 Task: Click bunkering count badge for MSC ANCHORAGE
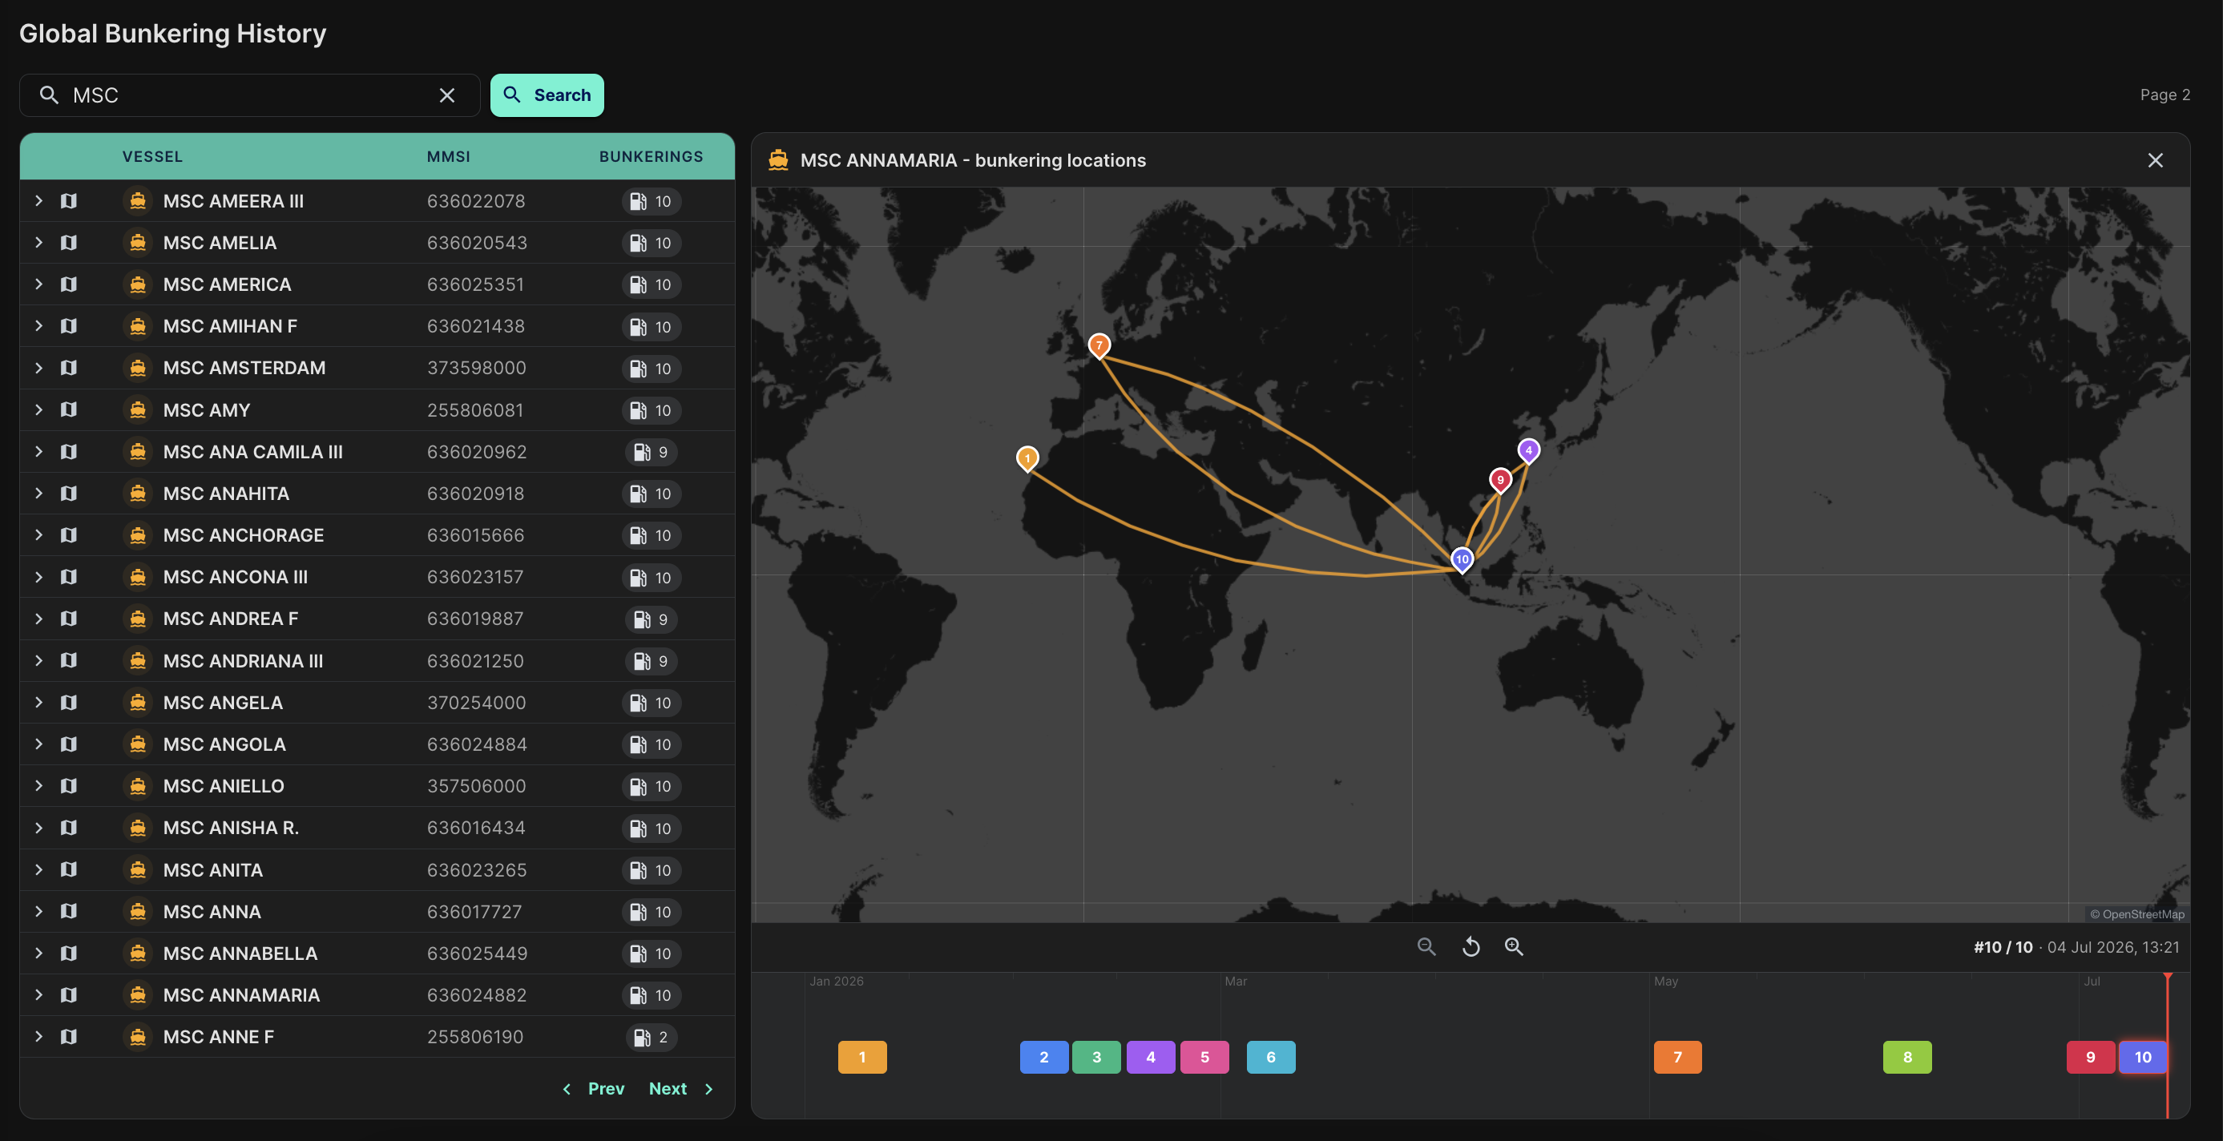click(x=652, y=536)
